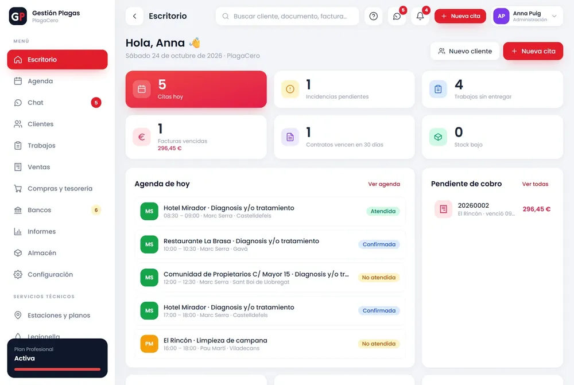Screen dimensions: 574x385
Task: Click No atendida badge on El Rincón row
Action: tap(378, 344)
